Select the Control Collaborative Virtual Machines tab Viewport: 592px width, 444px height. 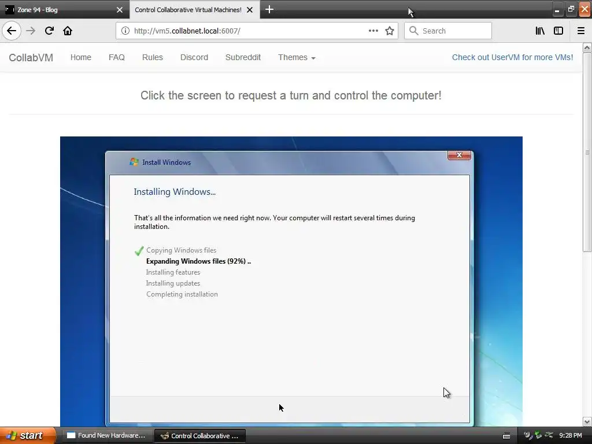[x=195, y=10]
